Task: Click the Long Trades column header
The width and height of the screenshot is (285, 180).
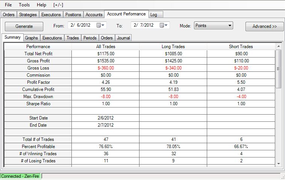Action: 173,47
